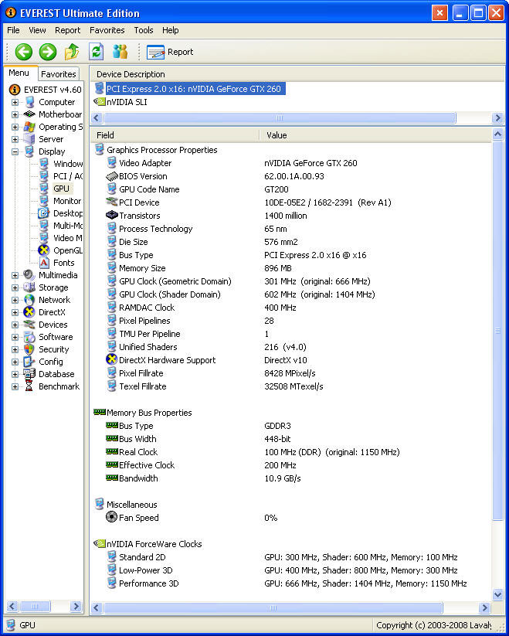Expand the Storage tree node
This screenshot has width=509, height=636.
(x=15, y=287)
